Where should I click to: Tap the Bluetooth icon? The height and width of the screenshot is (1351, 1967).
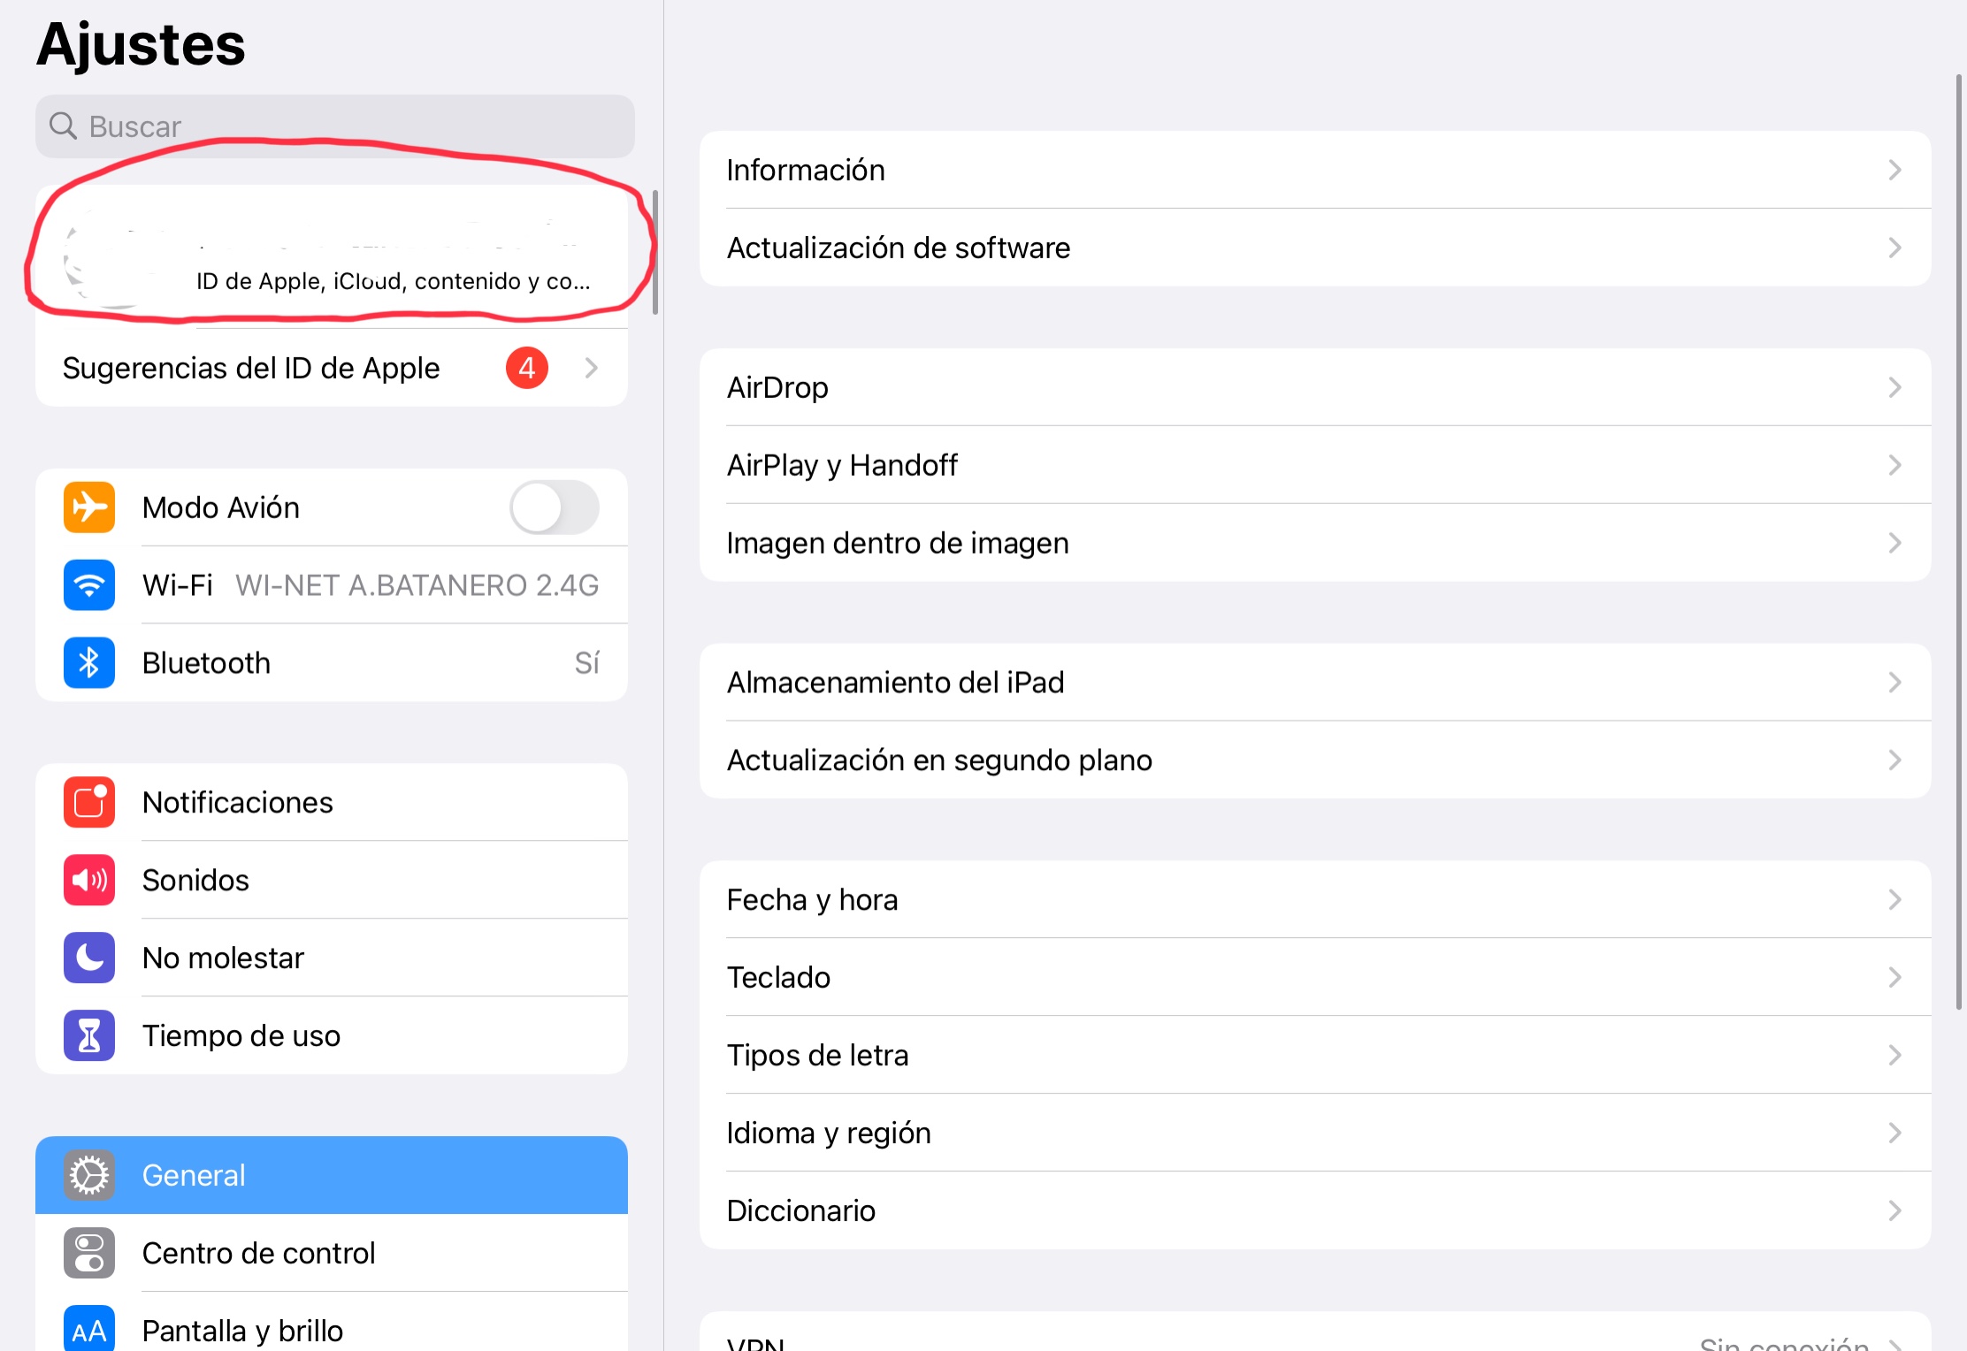(89, 663)
